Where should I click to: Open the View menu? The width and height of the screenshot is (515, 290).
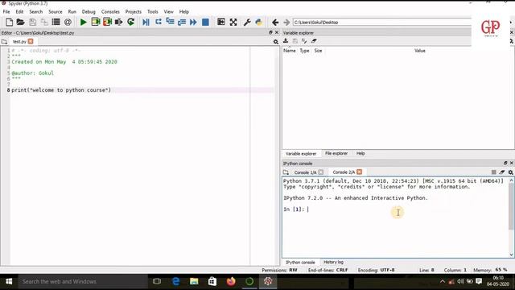[168, 11]
